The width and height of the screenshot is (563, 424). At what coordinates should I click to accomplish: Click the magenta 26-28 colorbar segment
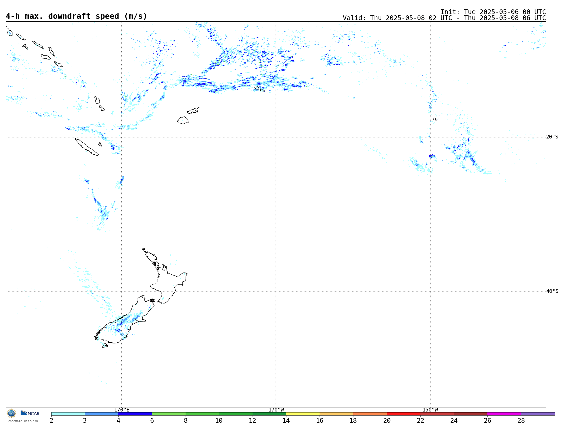[504, 414]
